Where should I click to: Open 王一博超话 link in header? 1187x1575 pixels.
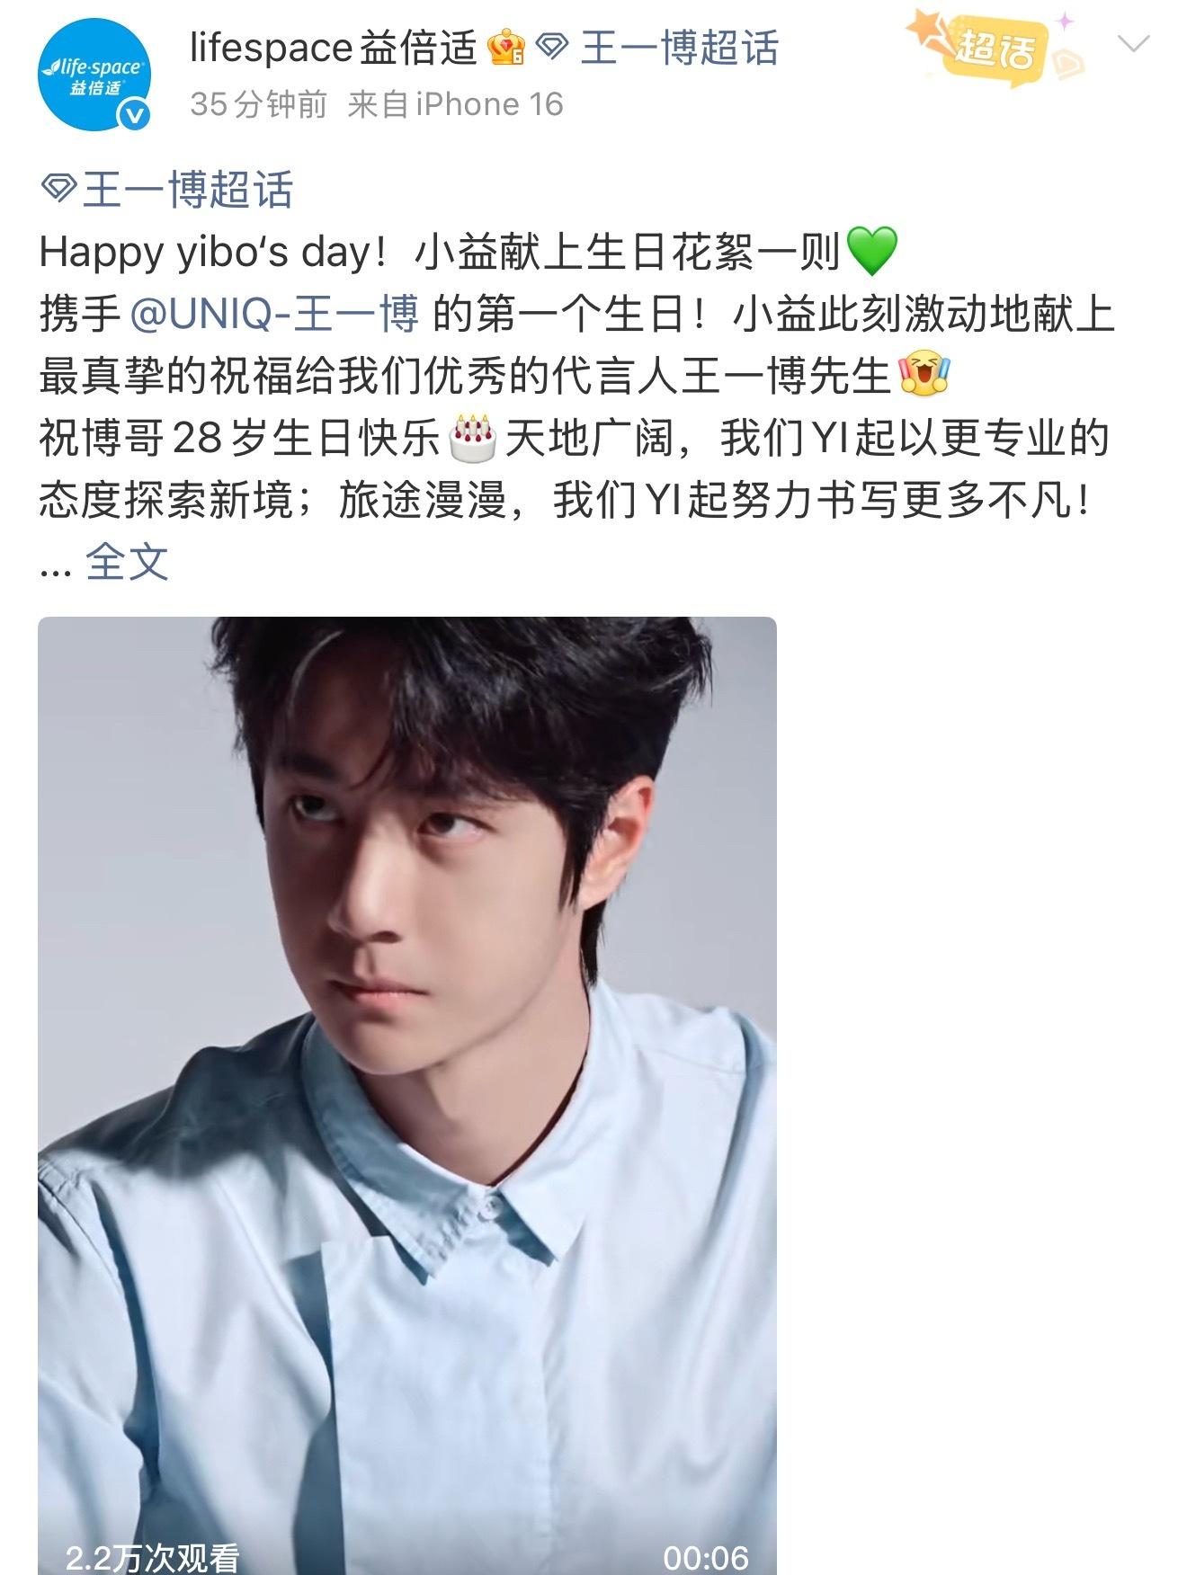pos(680,48)
